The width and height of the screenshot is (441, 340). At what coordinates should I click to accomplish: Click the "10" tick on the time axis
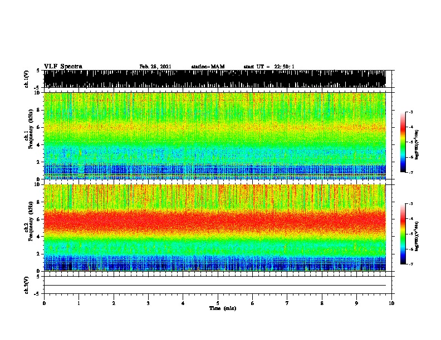point(391,303)
